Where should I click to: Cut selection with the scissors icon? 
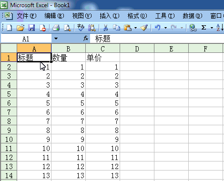(105, 28)
